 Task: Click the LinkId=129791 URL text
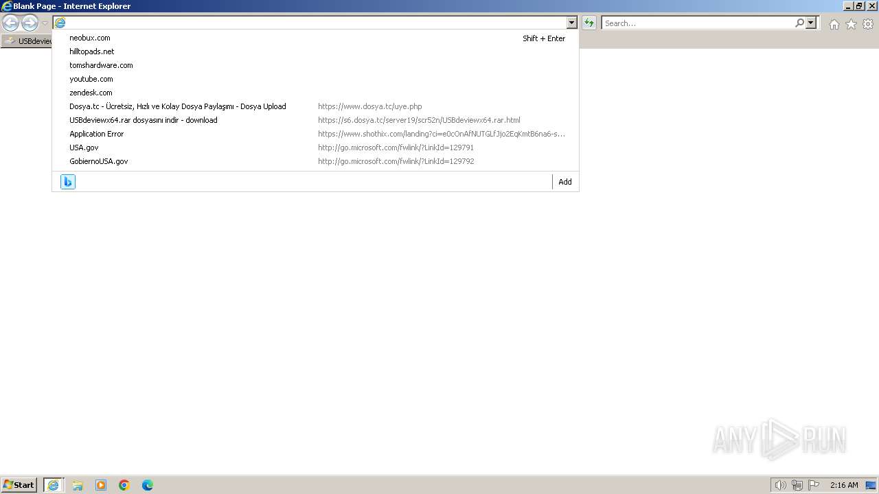pos(396,148)
